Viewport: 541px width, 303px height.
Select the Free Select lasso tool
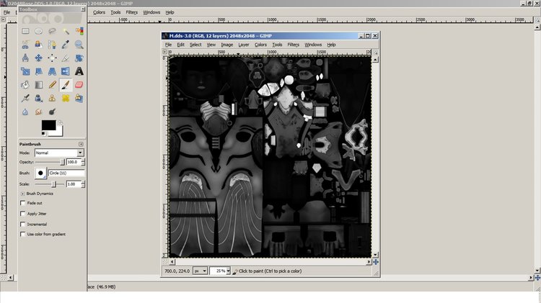(x=52, y=31)
